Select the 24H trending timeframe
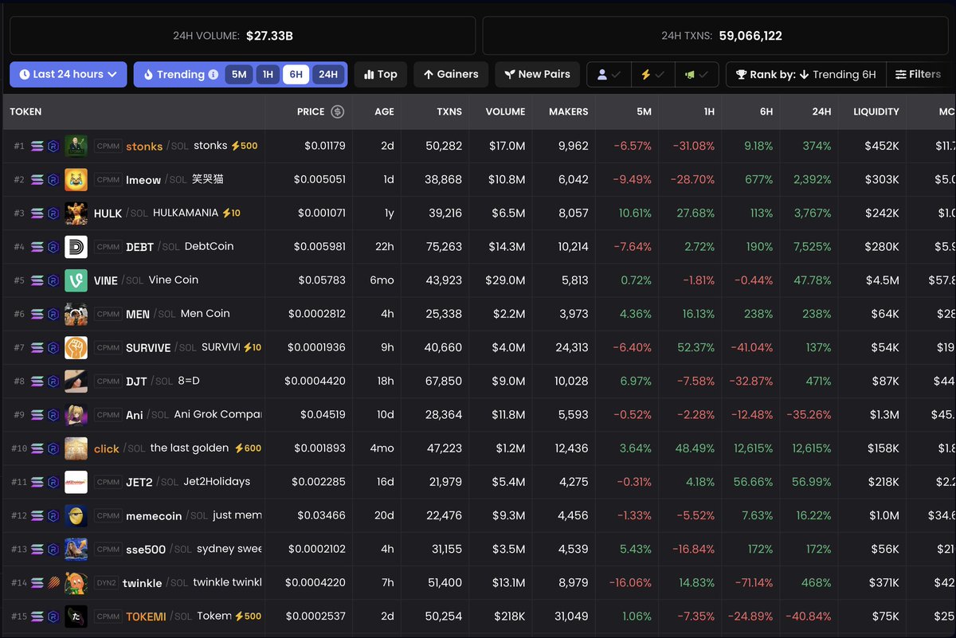This screenshot has width=956, height=638. 328,74
